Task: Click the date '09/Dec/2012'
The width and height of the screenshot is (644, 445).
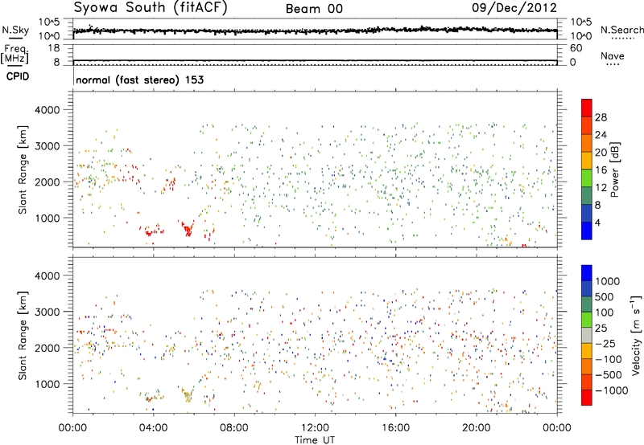Action: 514,8
